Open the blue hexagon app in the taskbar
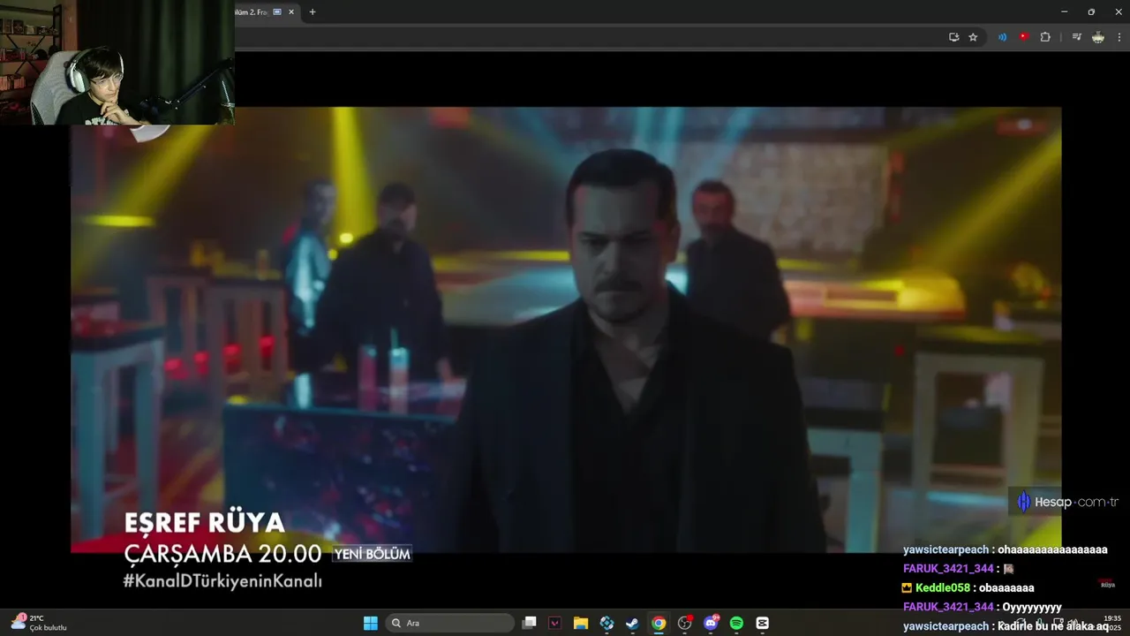Viewport: 1130px width, 636px height. pos(606,623)
